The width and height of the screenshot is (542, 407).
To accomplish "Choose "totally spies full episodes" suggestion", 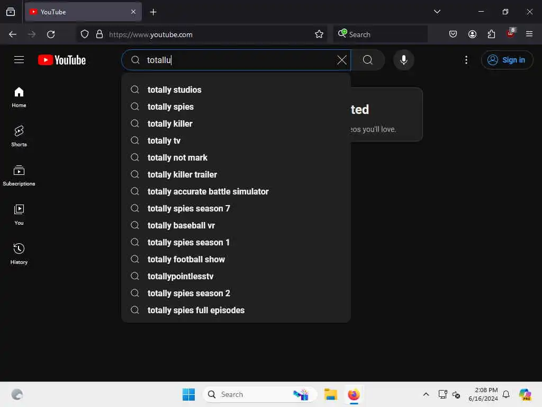I will tap(236, 310).
